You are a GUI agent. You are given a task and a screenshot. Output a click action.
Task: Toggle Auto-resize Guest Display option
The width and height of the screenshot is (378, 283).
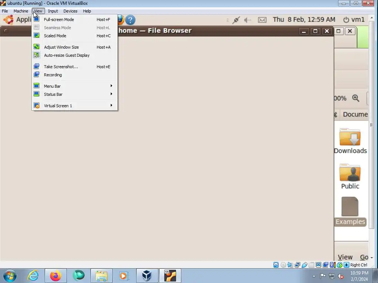tap(75, 55)
